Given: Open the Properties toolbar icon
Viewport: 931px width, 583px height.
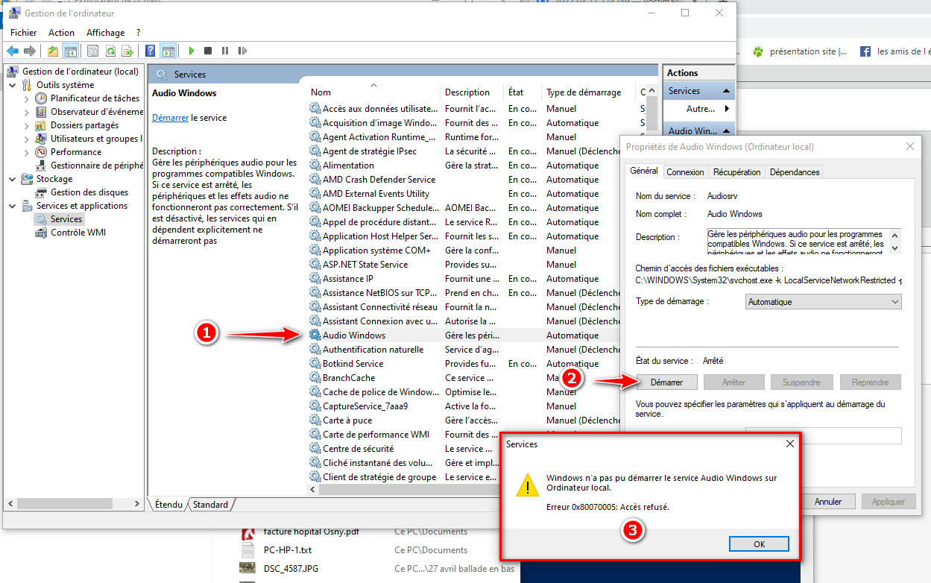Looking at the screenshot, I should click(93, 51).
